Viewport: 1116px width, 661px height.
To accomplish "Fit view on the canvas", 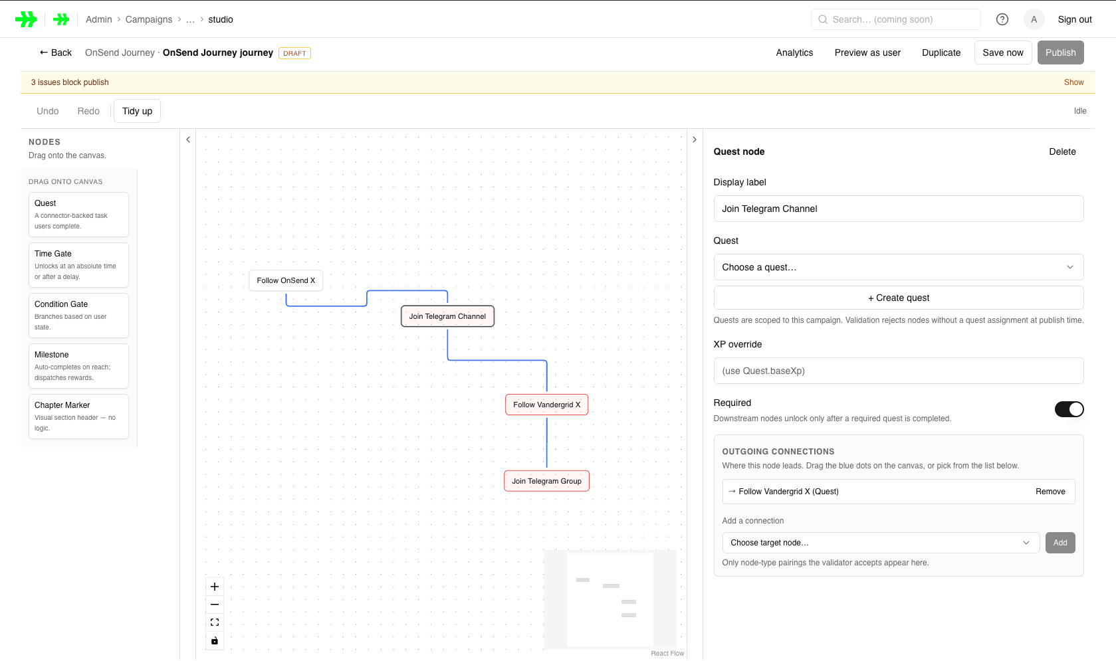I will (215, 622).
